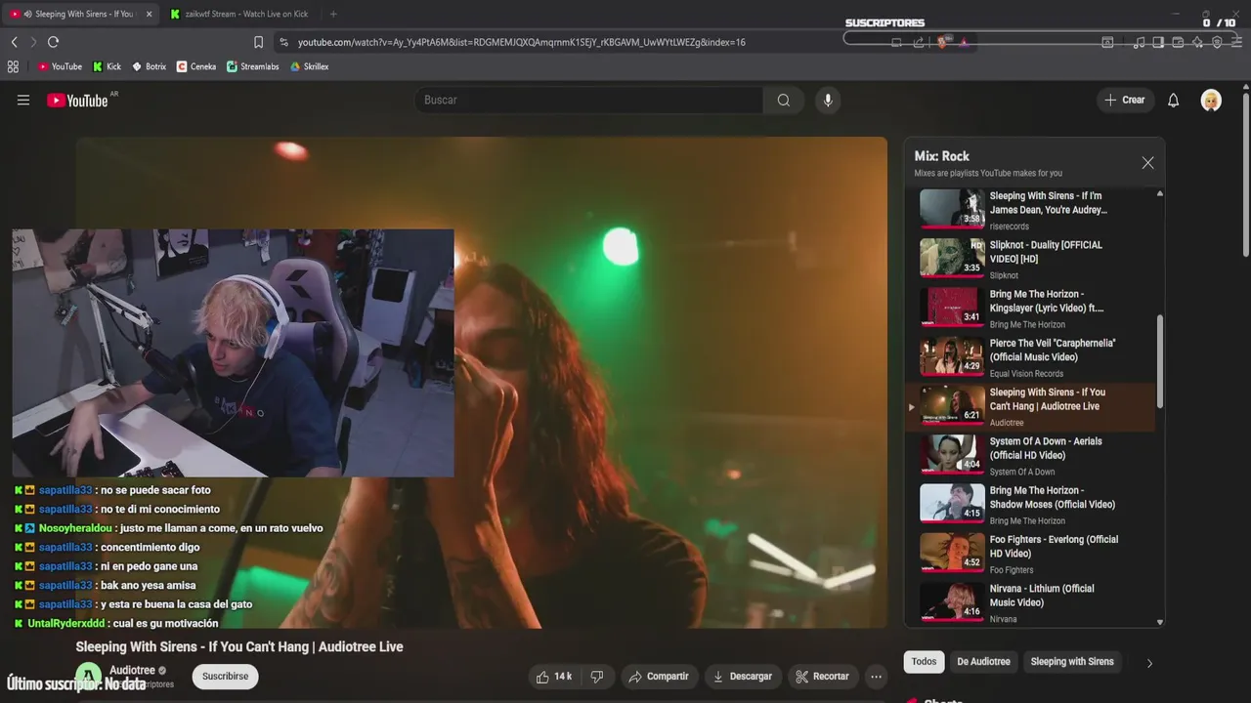Open the notifications bell

click(1174, 100)
